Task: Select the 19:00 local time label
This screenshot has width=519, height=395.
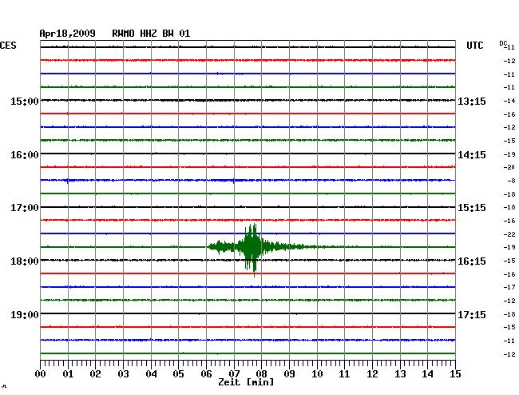Action: click(x=25, y=314)
